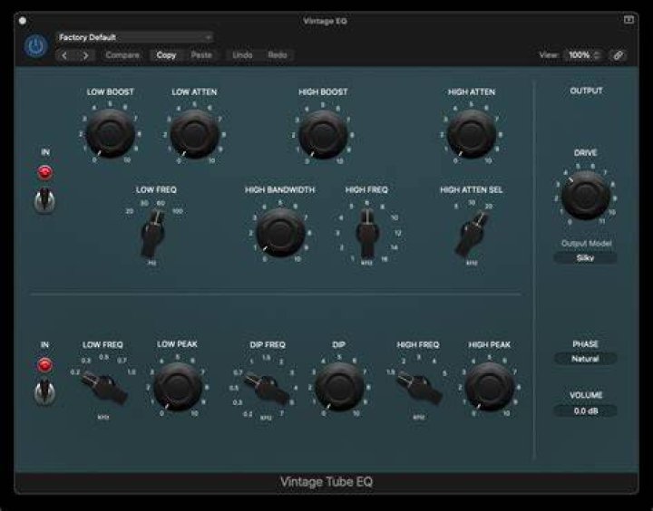Click the LOW BOOST knob
The image size is (653, 511).
tap(110, 133)
